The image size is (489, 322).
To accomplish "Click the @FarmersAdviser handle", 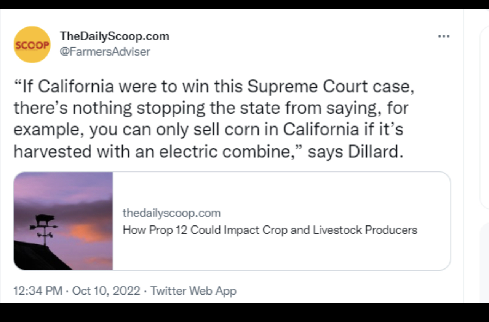I will [x=105, y=51].
